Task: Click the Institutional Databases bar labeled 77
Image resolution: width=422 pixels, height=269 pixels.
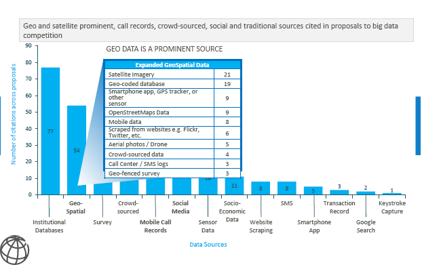Action: (50, 131)
